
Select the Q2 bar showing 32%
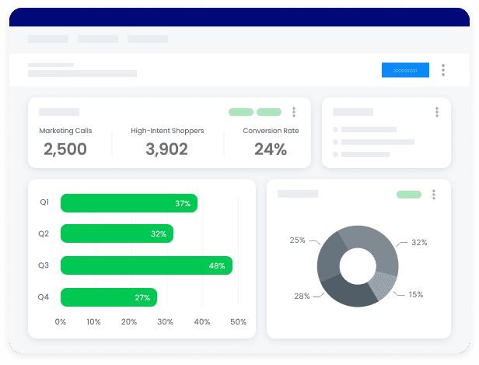tap(117, 233)
